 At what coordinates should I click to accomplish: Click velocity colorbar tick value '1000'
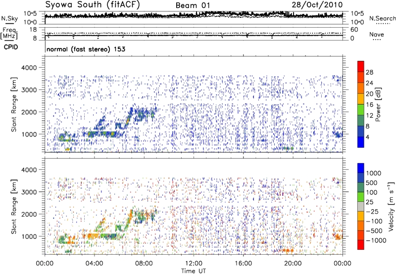click(x=374, y=173)
